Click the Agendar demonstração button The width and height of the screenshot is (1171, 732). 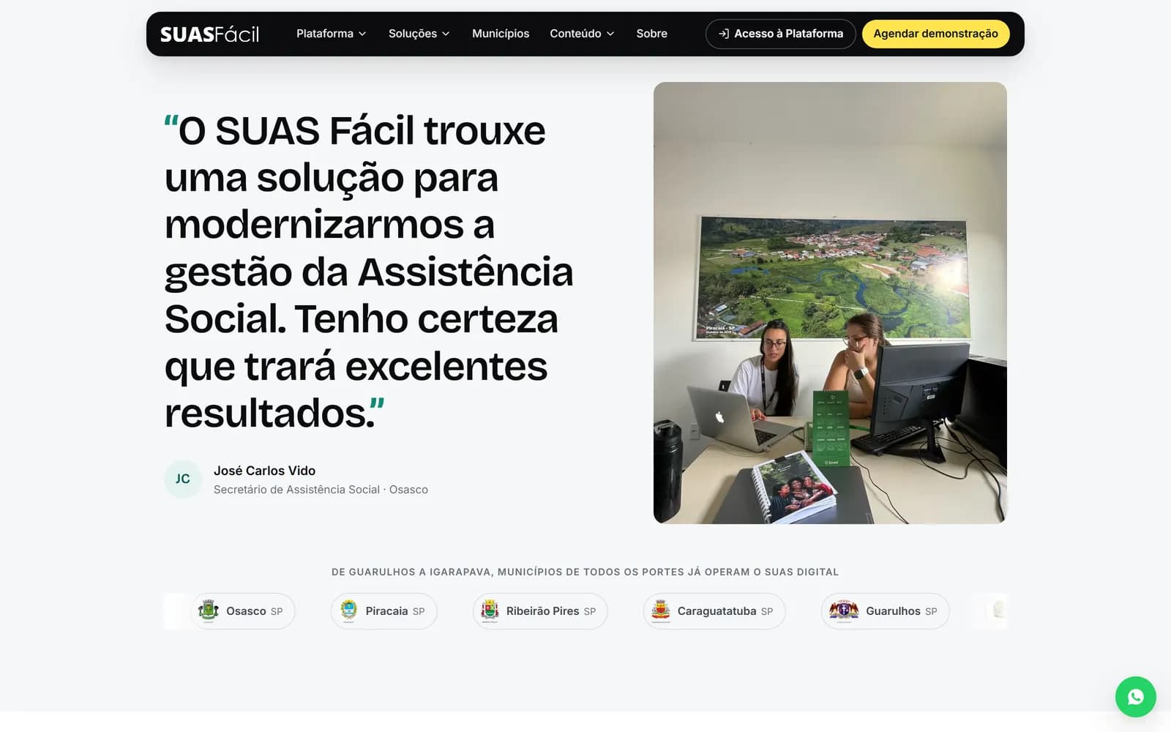935,34
